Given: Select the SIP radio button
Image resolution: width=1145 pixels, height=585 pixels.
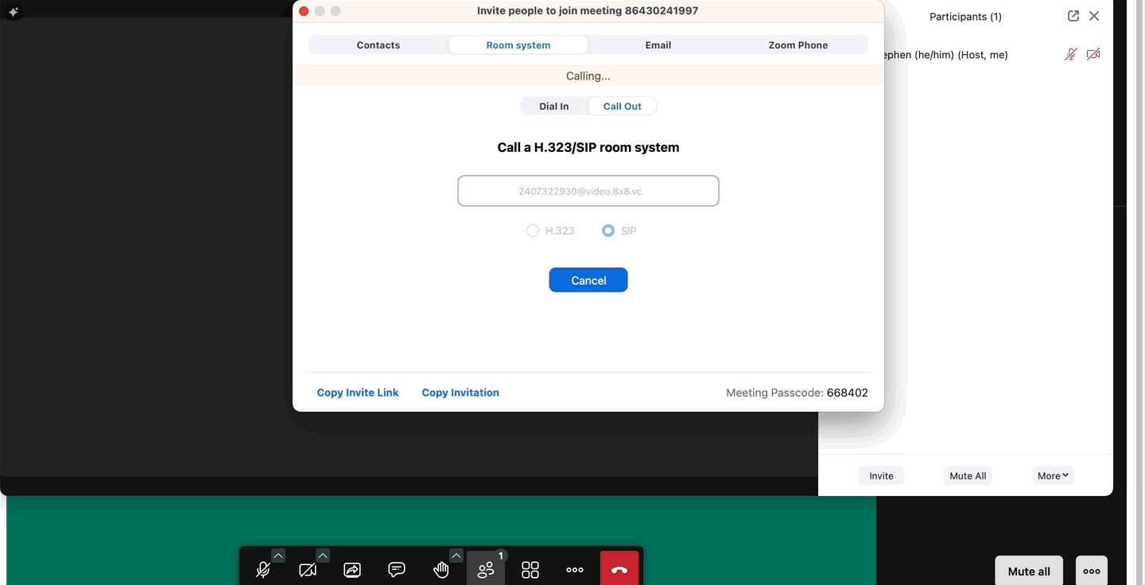Looking at the screenshot, I should click(x=608, y=231).
